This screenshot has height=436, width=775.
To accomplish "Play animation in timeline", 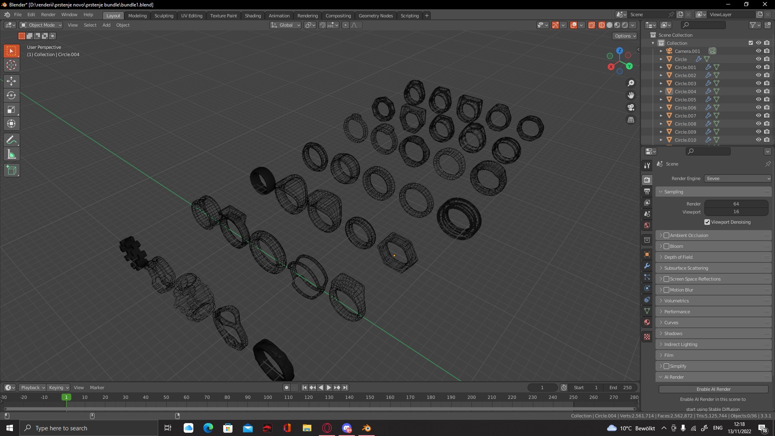I will [329, 388].
